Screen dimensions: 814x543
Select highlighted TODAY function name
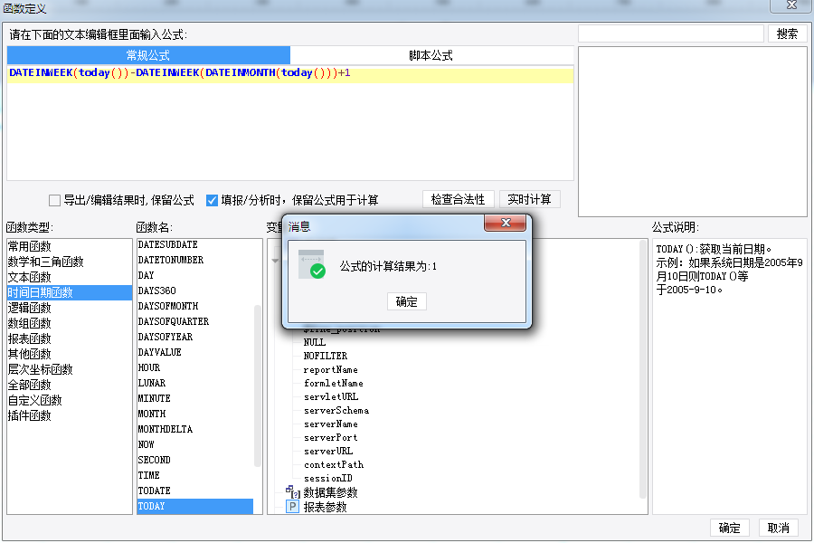click(x=195, y=506)
